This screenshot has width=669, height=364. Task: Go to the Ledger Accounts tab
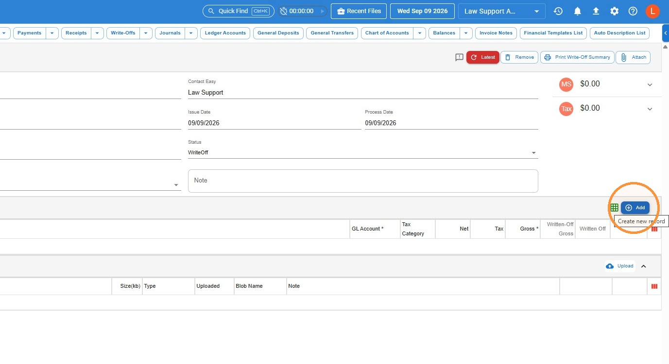point(225,33)
